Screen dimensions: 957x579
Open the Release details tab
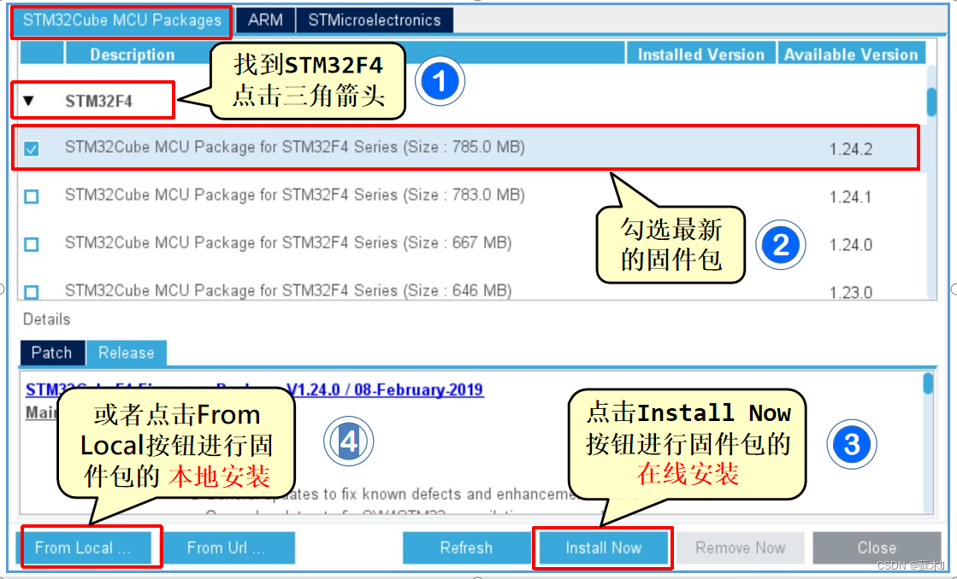coord(127,353)
